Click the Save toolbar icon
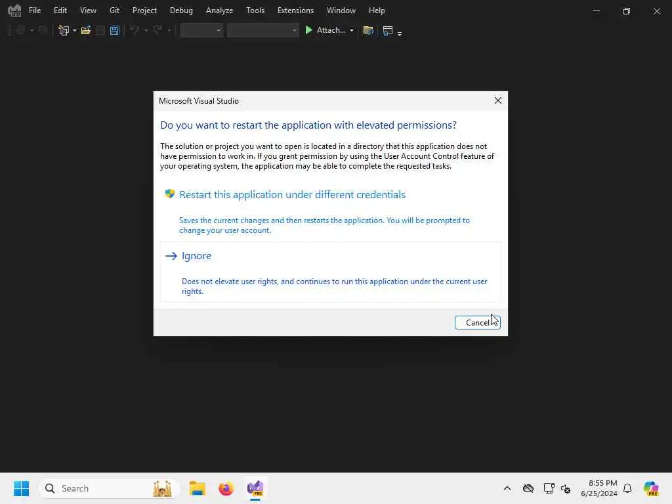The width and height of the screenshot is (672, 504). click(x=100, y=30)
